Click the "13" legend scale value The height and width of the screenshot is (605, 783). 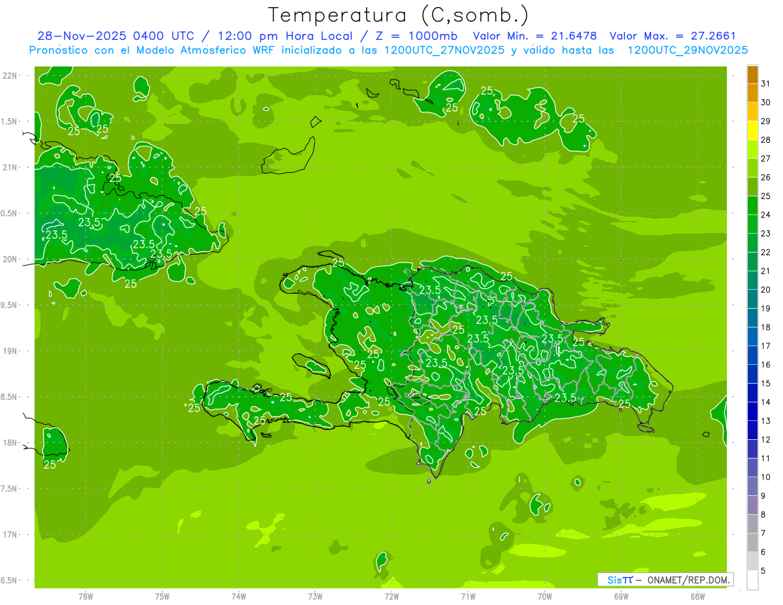pyautogui.click(x=766, y=421)
